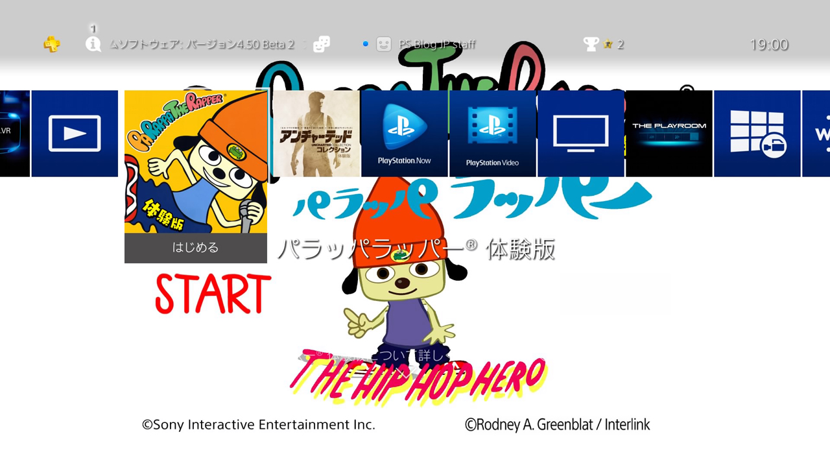Start the game with the はじめる button
Image resolution: width=830 pixels, height=467 pixels.
[196, 248]
